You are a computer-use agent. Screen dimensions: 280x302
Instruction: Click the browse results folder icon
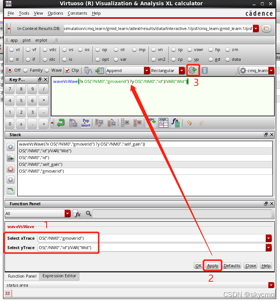pos(266,29)
